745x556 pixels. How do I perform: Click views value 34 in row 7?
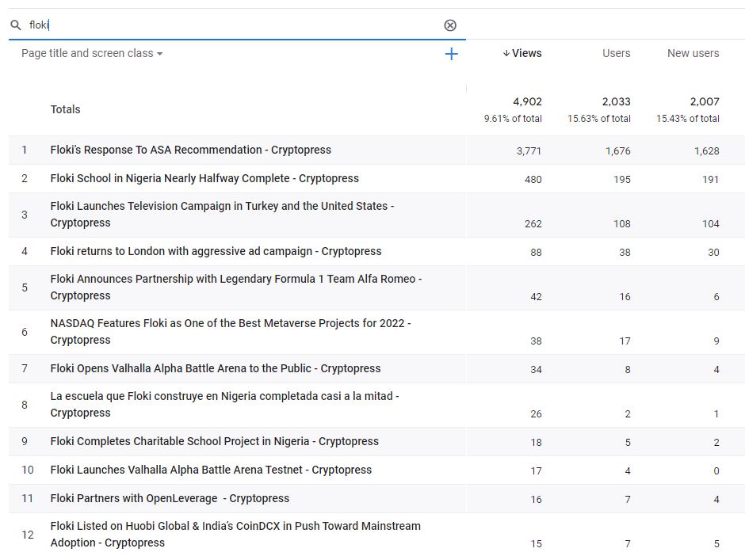point(536,369)
